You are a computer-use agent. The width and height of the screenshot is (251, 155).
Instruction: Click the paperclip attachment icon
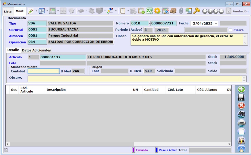pos(181,11)
